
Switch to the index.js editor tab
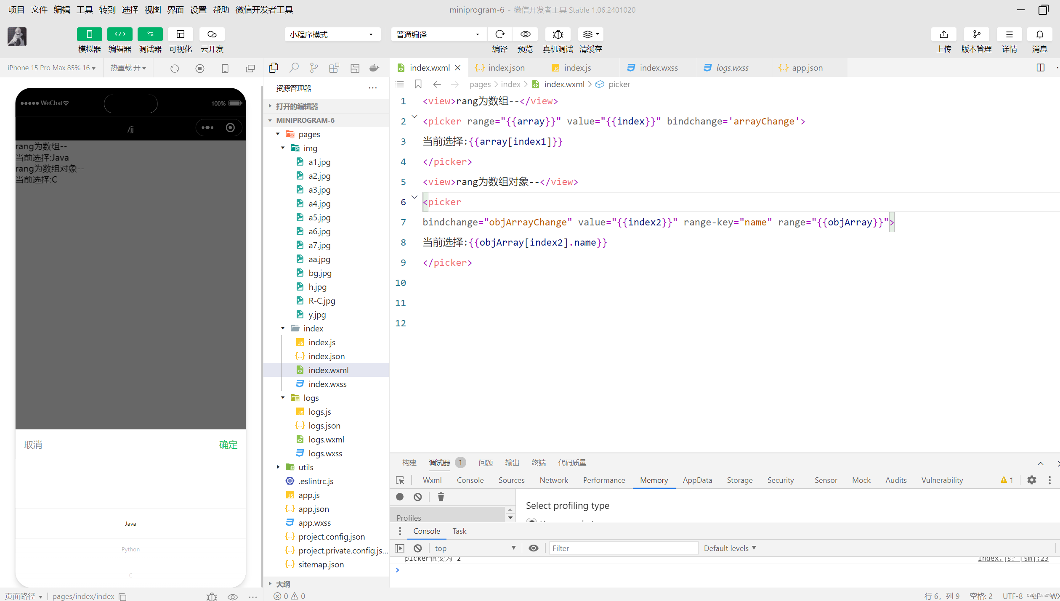point(577,68)
